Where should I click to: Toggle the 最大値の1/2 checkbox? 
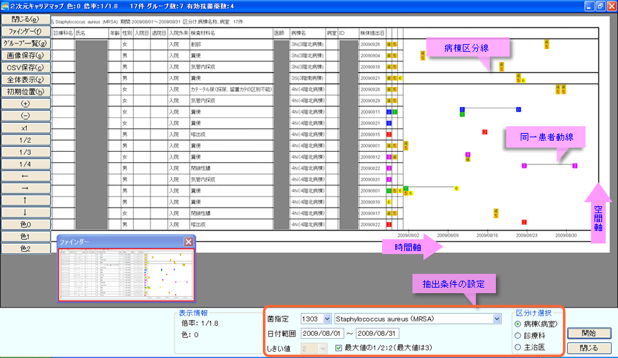pos(338,347)
